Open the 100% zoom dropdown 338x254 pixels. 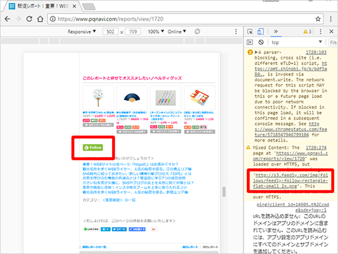point(156,32)
